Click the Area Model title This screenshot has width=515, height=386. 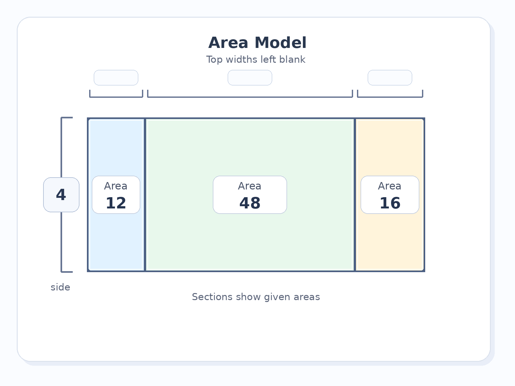coord(257,43)
